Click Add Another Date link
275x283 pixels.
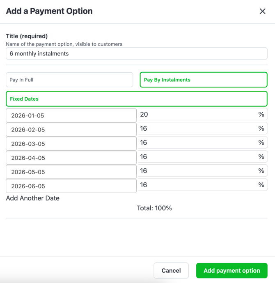point(33,198)
